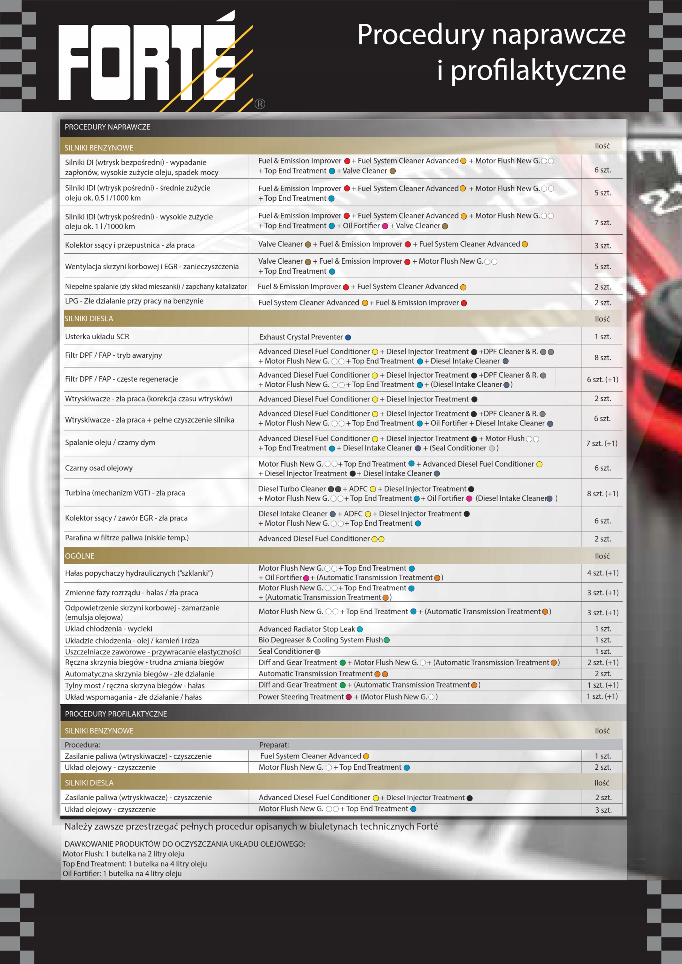Image resolution: width=682 pixels, height=964 pixels.
Task: Click "Silniki DI (wtrysk bezpośredni)" row label
Action: point(142,167)
